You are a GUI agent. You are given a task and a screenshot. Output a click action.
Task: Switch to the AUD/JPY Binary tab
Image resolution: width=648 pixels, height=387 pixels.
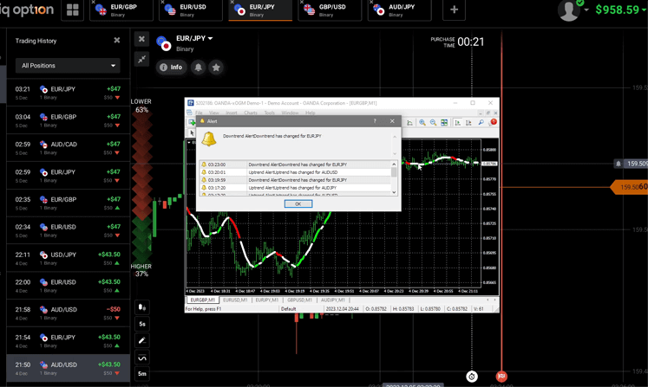click(x=399, y=10)
